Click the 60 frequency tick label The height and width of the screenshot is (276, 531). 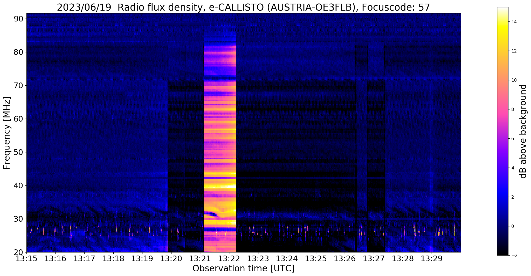click(x=19, y=119)
